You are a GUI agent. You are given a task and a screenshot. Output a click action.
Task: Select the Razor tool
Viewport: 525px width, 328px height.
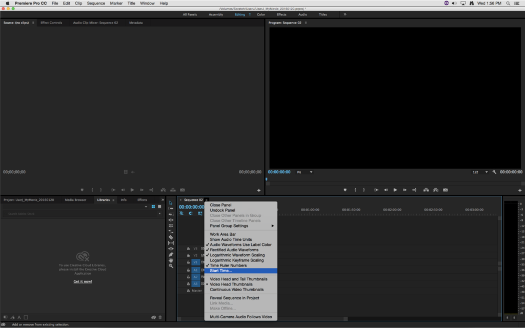(x=171, y=237)
